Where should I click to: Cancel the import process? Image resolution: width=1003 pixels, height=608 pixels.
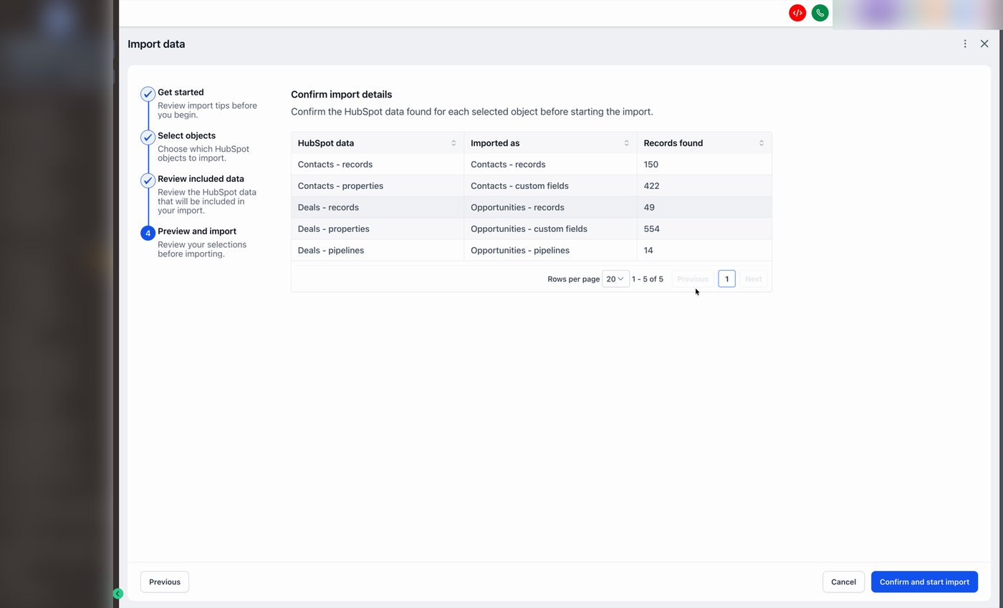point(843,582)
